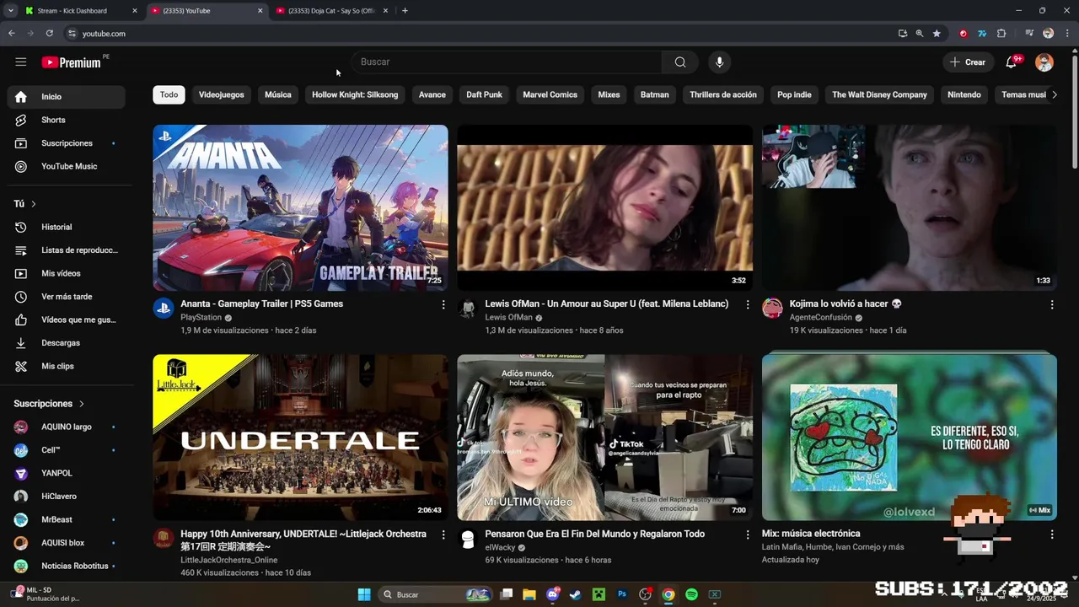Open the HiClavero subscription channel
The image size is (1079, 607).
click(x=67, y=497)
